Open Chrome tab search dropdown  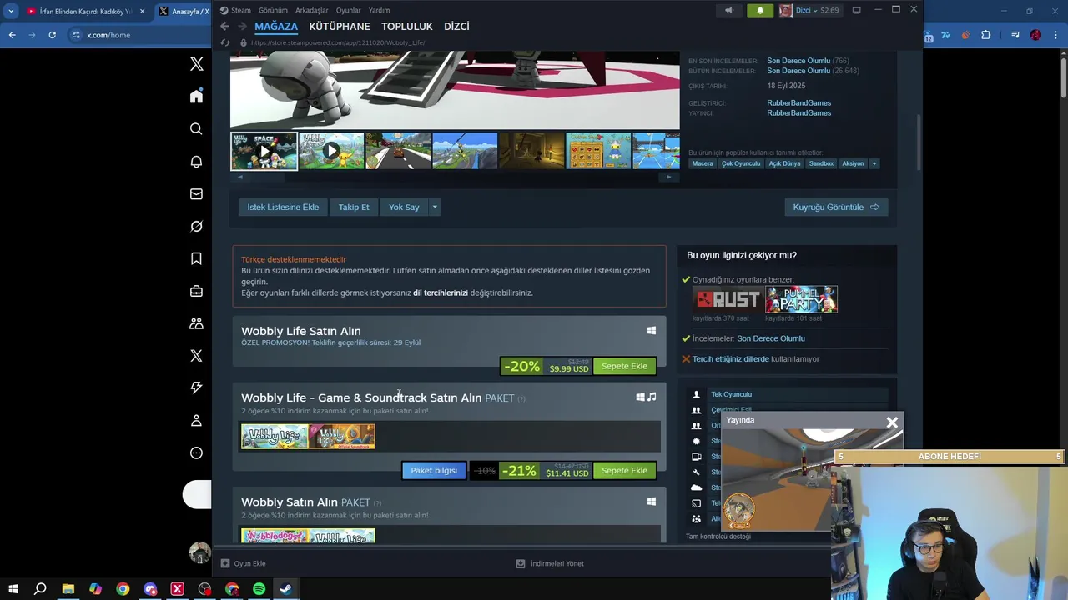tap(11, 11)
